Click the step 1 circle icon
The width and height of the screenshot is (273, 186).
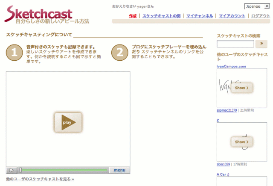[15, 52]
